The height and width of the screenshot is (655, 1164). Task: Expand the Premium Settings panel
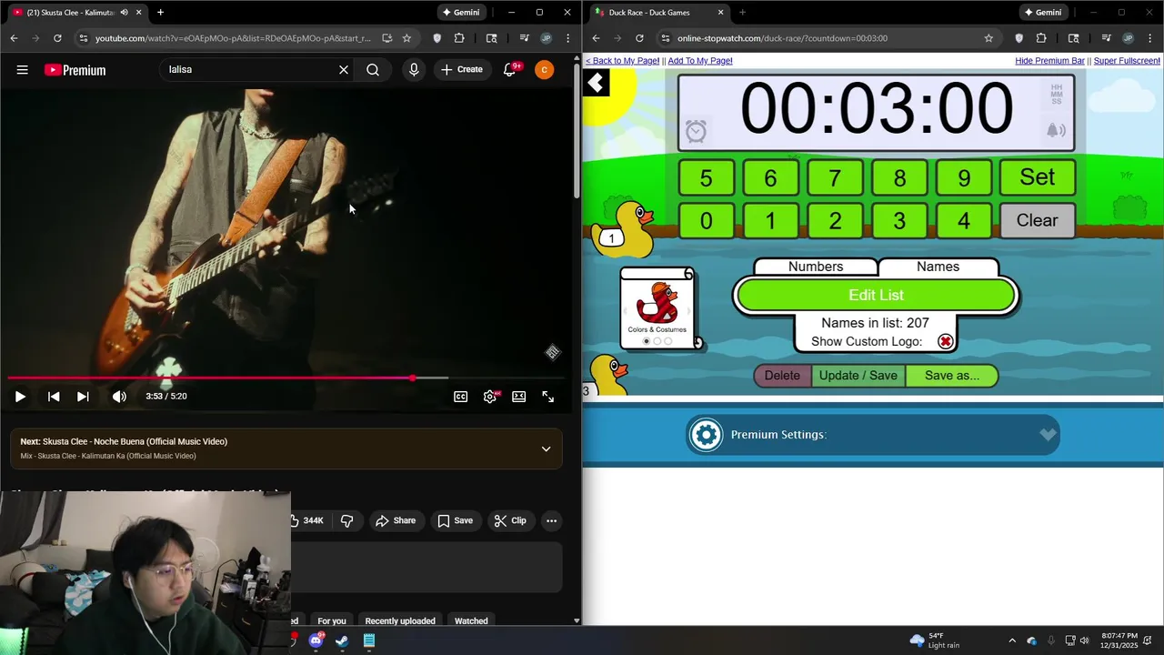pos(873,435)
